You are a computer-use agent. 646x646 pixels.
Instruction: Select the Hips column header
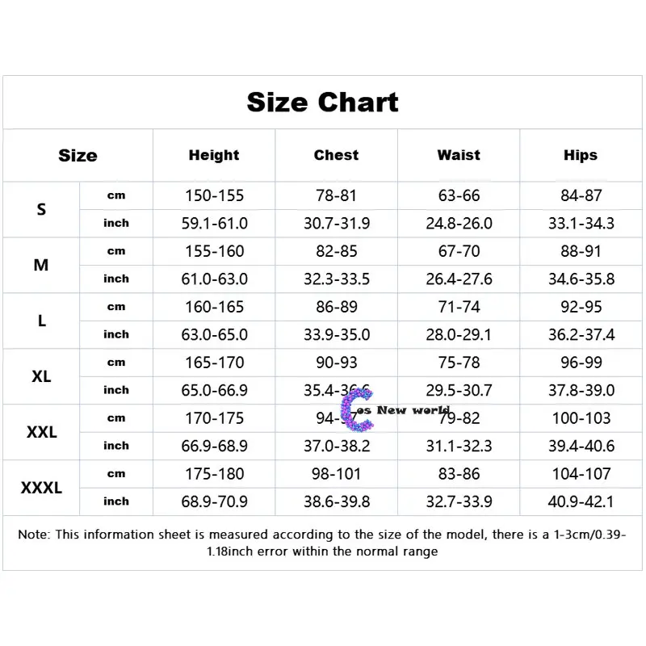coord(581,155)
